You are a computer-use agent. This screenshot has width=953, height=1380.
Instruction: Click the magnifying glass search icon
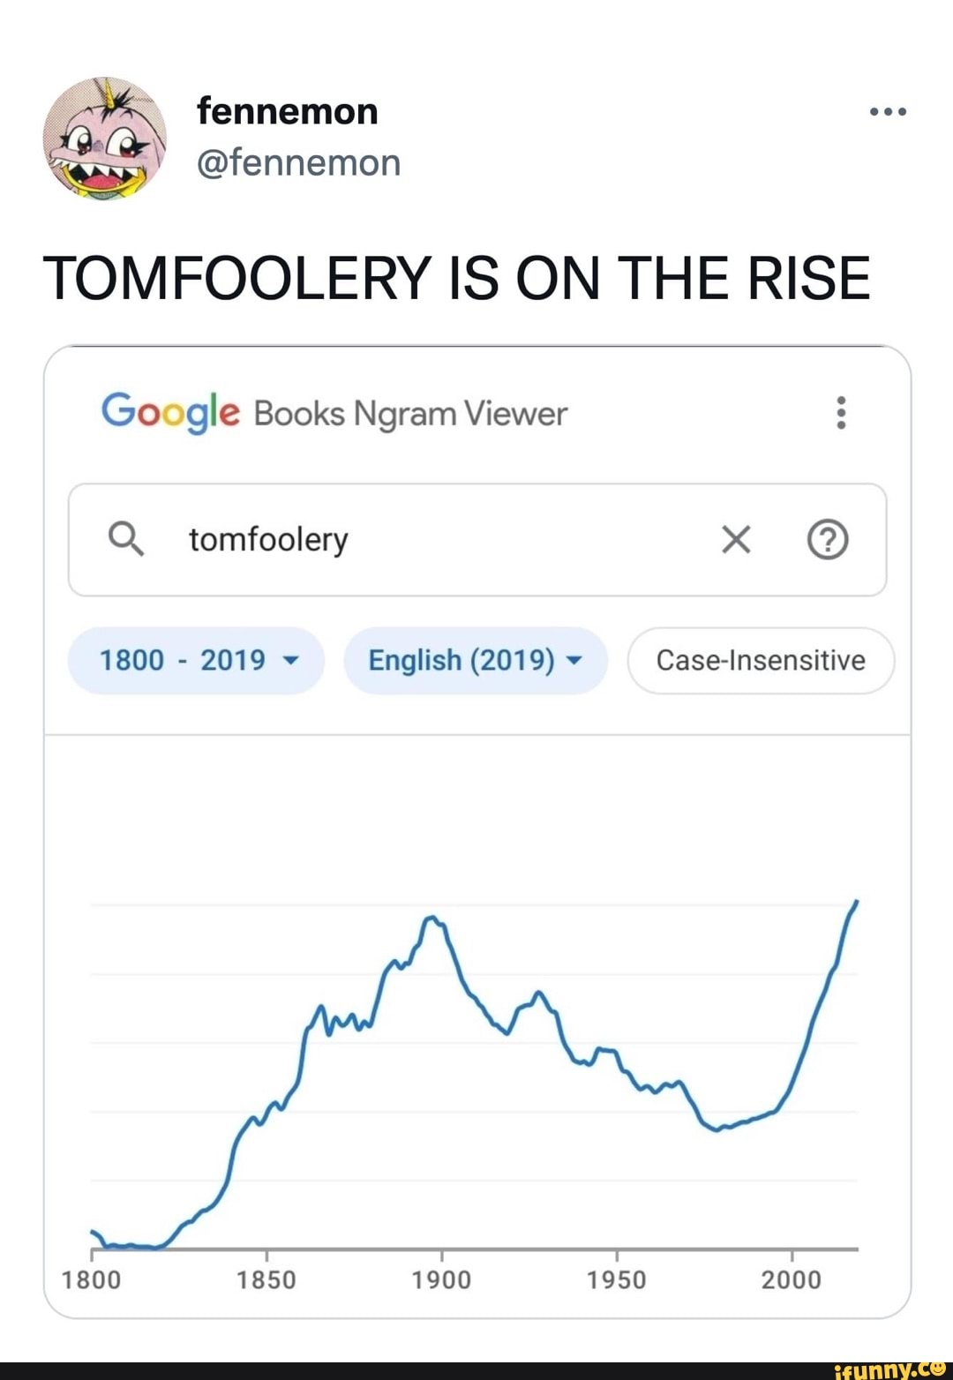pos(125,538)
